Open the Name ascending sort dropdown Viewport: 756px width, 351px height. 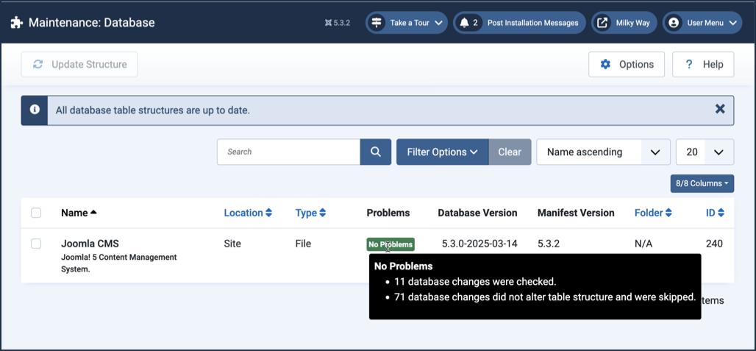pyautogui.click(x=603, y=152)
